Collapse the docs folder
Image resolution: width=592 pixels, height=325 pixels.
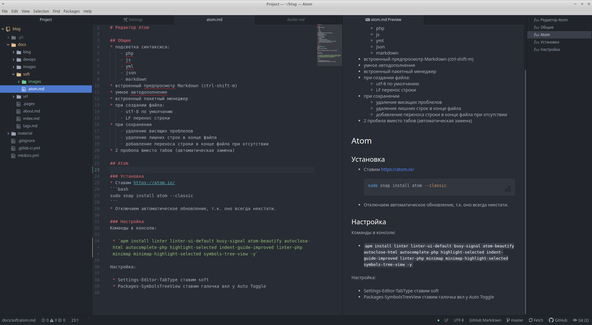click(8, 45)
